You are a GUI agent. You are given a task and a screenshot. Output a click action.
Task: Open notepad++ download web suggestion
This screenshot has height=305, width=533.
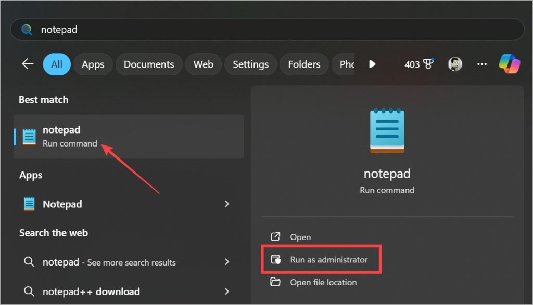(129, 291)
